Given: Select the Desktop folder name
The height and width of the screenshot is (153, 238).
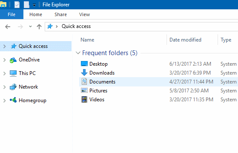Looking at the screenshot, I should pyautogui.click(x=98, y=64).
